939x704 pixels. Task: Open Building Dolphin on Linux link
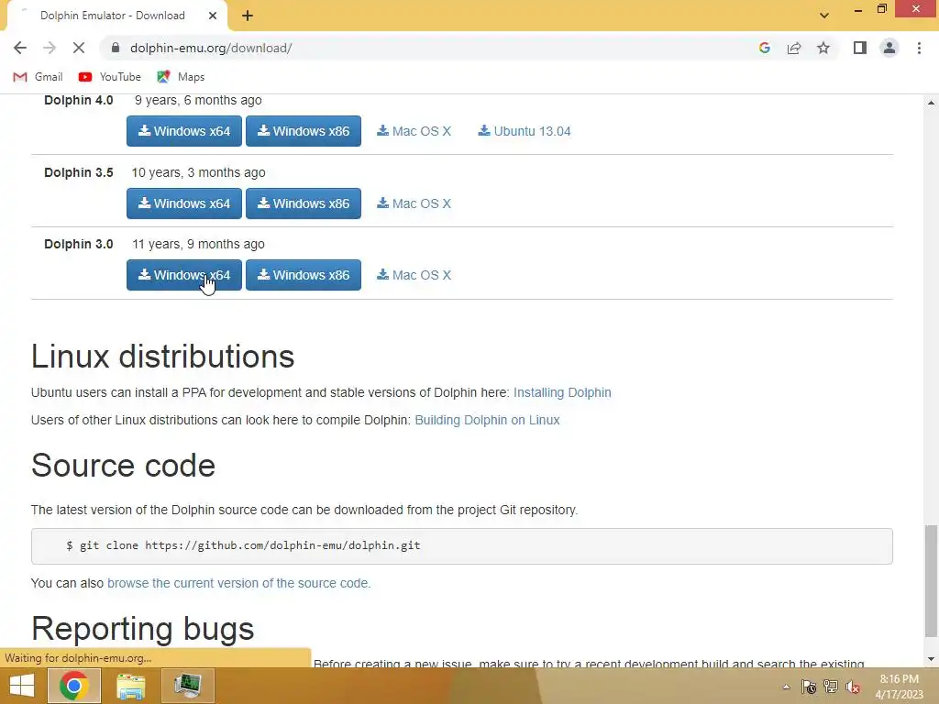tap(487, 420)
